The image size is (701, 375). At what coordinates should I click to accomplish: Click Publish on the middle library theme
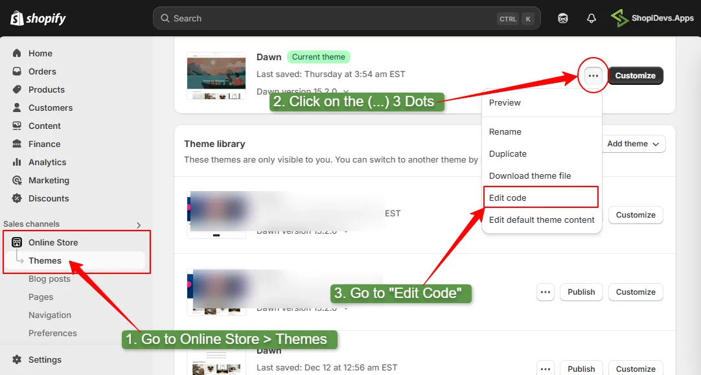[x=581, y=292]
